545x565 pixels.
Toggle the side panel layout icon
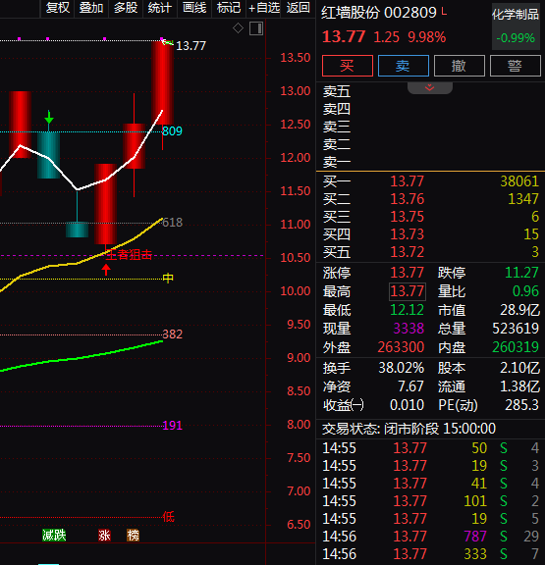click(256, 28)
